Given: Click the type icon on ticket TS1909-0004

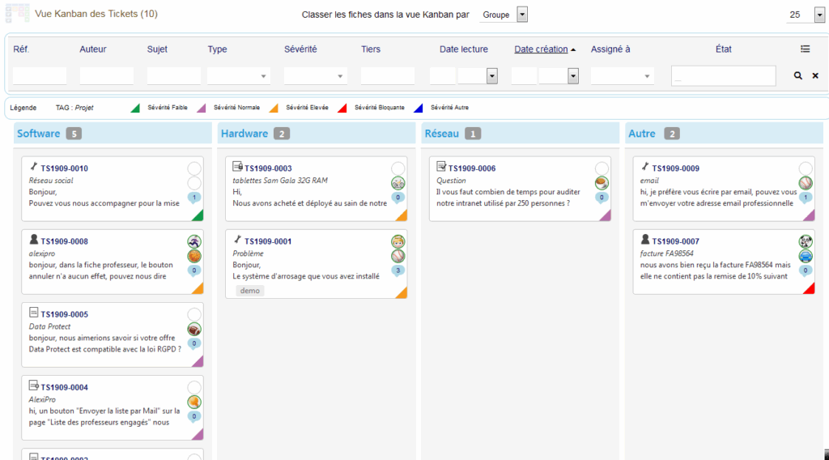Looking at the screenshot, I should tap(34, 385).
